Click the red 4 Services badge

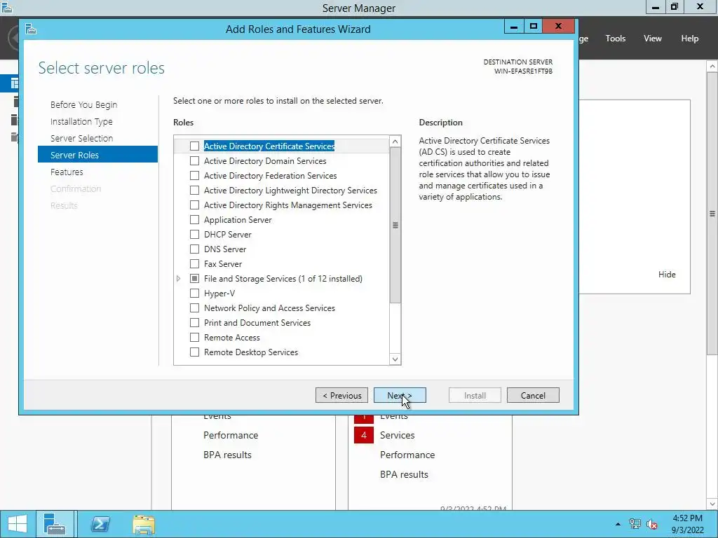pos(364,435)
